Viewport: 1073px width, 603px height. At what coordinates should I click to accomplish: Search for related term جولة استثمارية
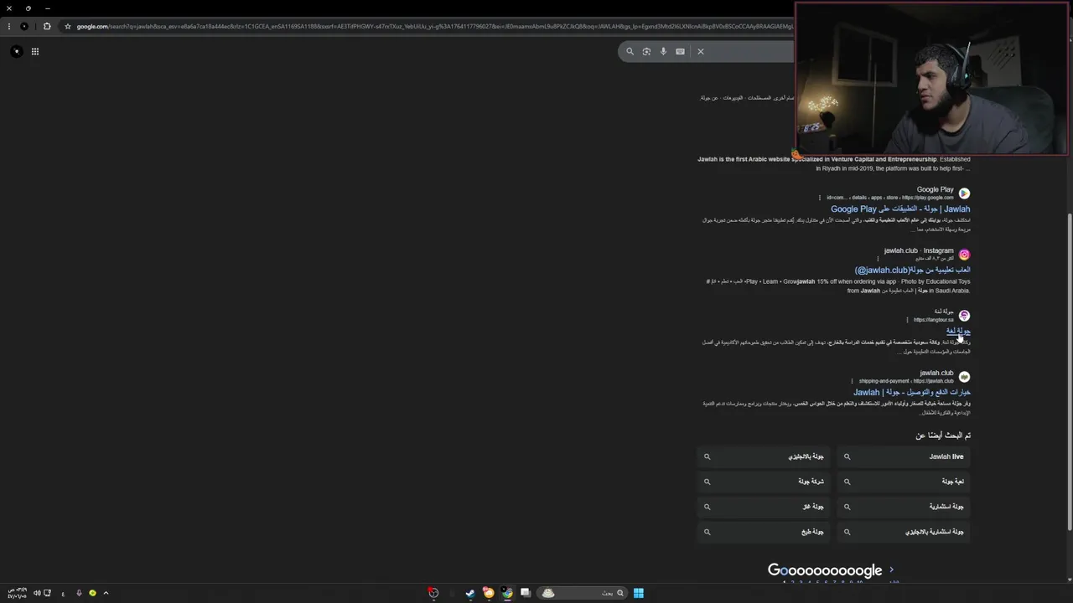pos(904,507)
